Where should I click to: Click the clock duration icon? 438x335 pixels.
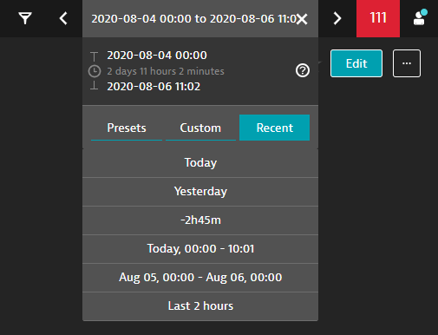(95, 71)
